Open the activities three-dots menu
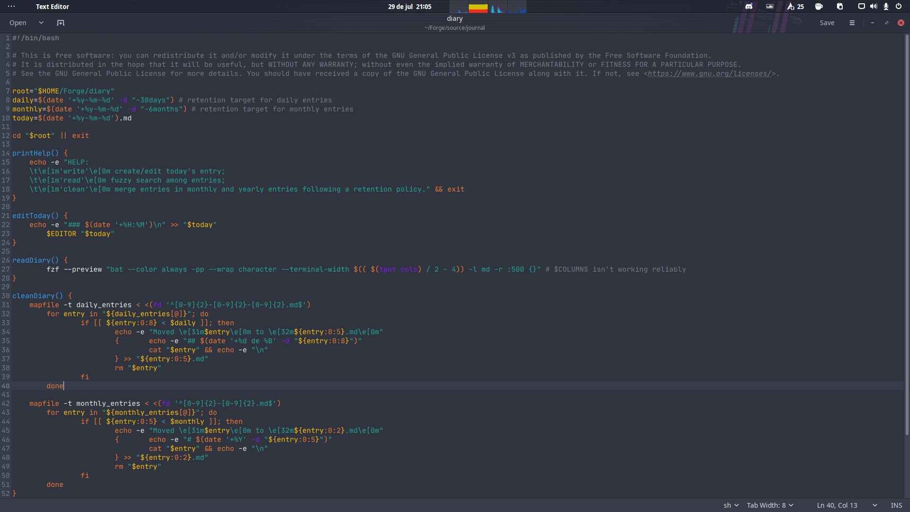The width and height of the screenshot is (910, 512). coord(11,7)
